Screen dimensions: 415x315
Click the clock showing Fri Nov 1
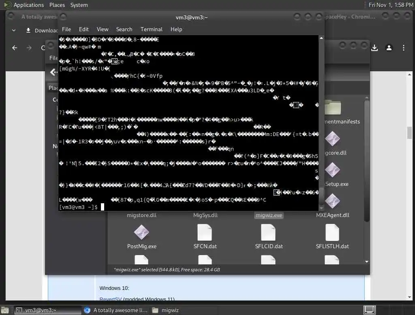click(x=391, y=5)
